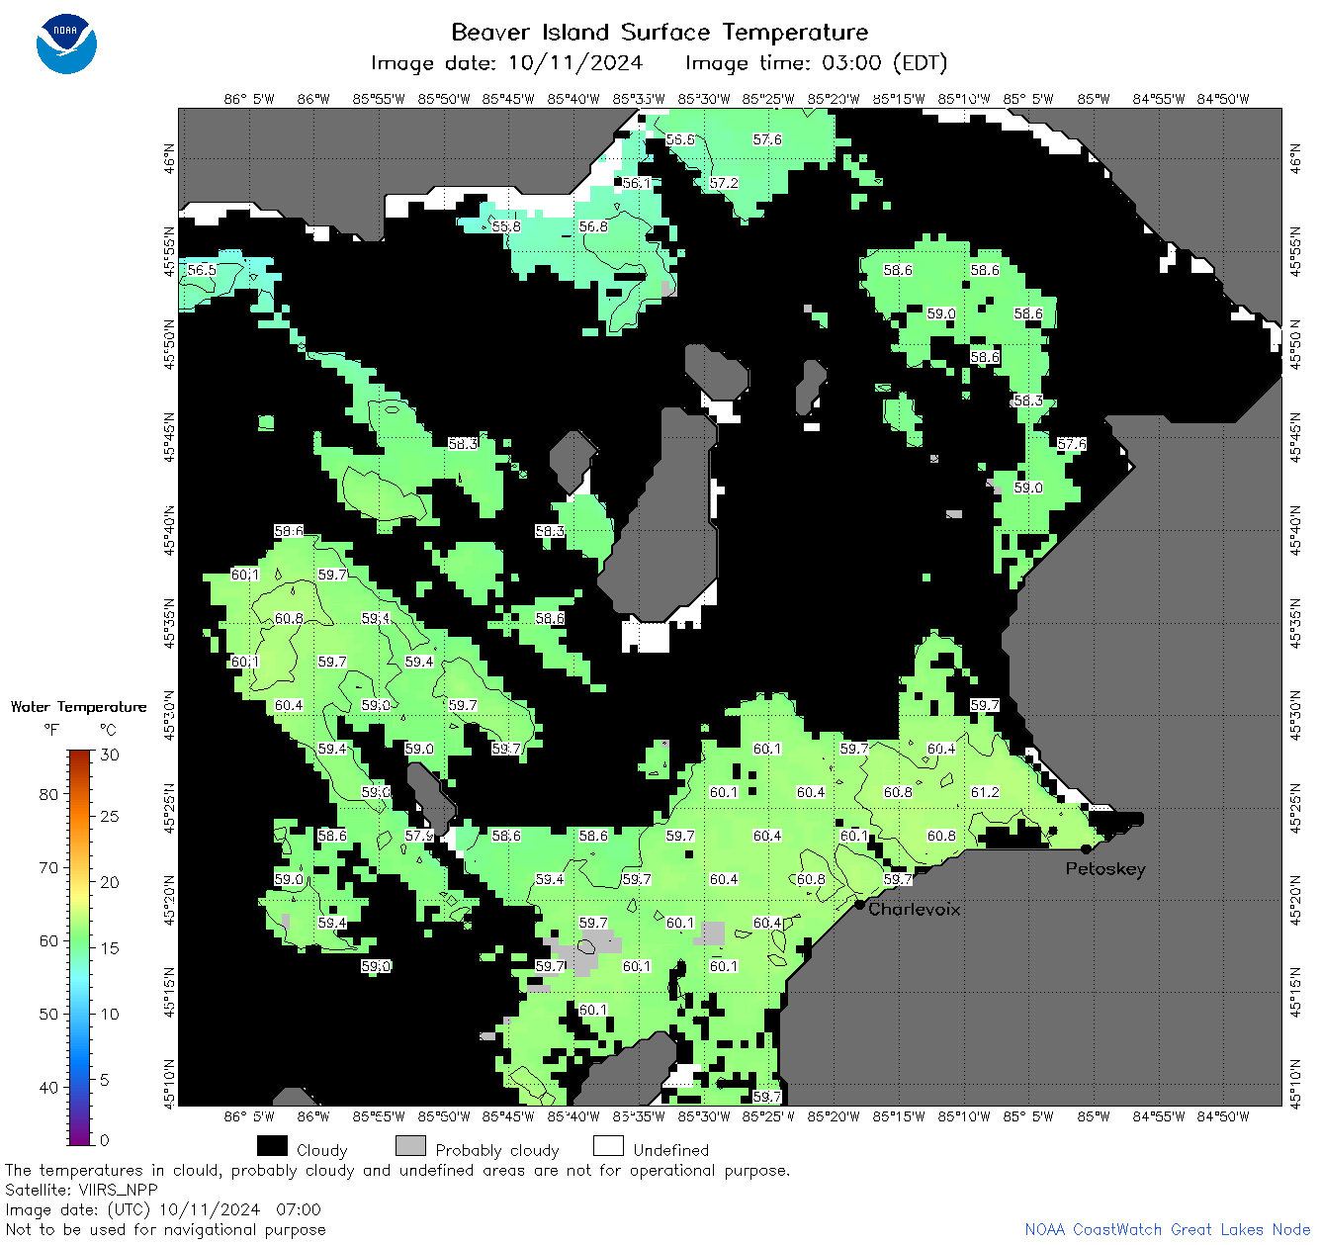Click the Undefined legend label

pyautogui.click(x=671, y=1150)
